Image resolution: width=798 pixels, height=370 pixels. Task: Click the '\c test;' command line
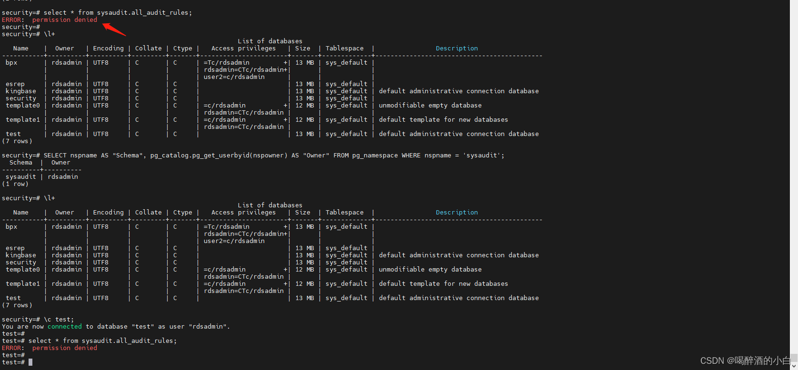(59, 320)
